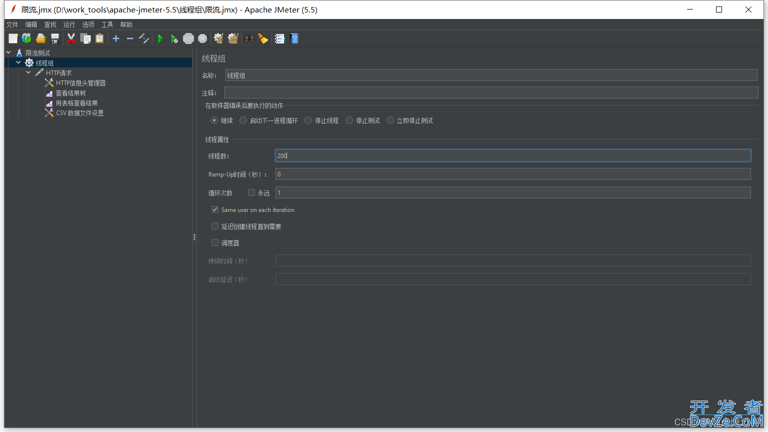Click the Toggle enable/disable icon
The width and height of the screenshot is (768, 432).
[x=144, y=38]
